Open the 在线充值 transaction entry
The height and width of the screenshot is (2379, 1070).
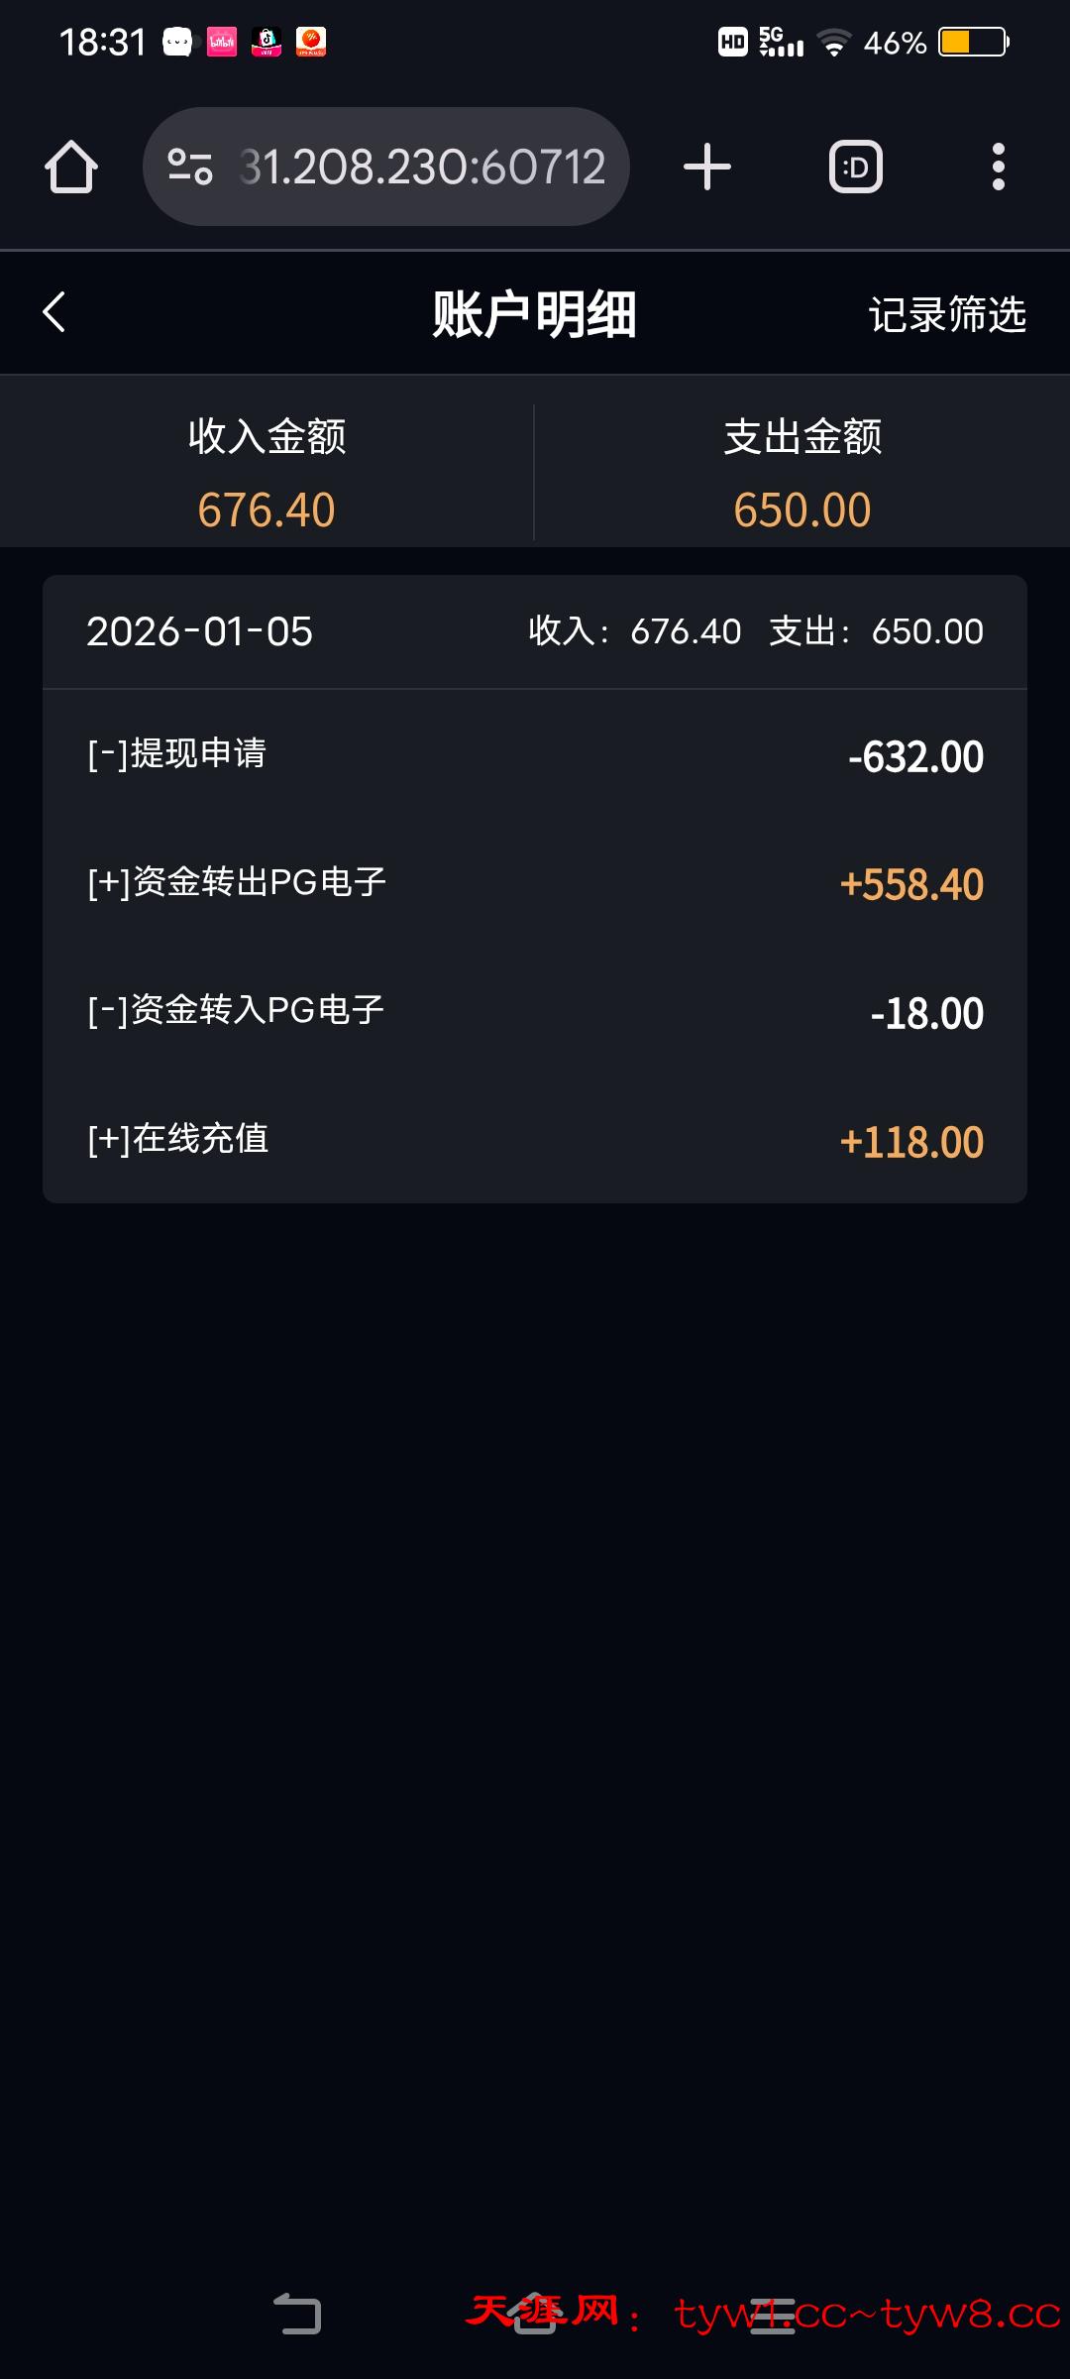point(535,1140)
